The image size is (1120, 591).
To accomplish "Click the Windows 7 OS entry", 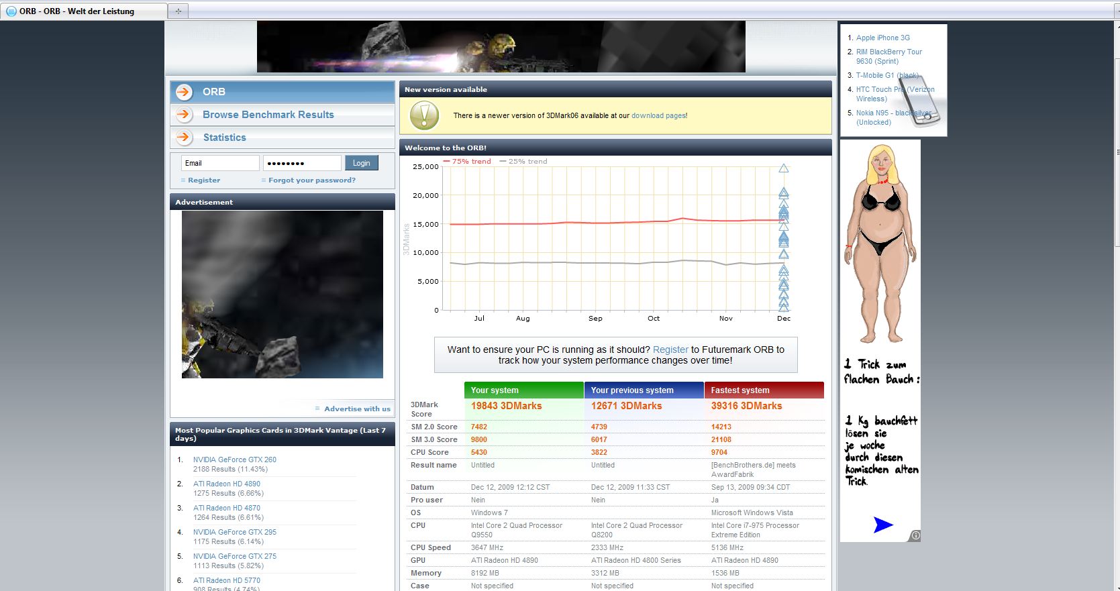I will click(x=489, y=513).
